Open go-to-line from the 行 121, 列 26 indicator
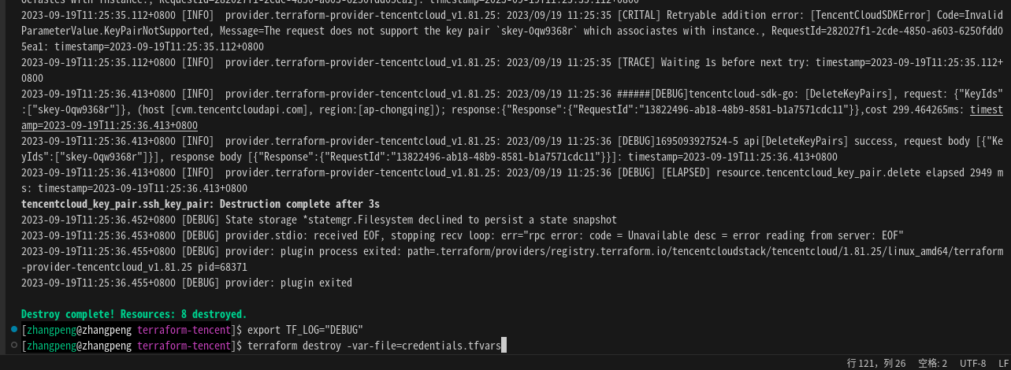Viewport: 1011px width, 370px height. pyautogui.click(x=876, y=363)
